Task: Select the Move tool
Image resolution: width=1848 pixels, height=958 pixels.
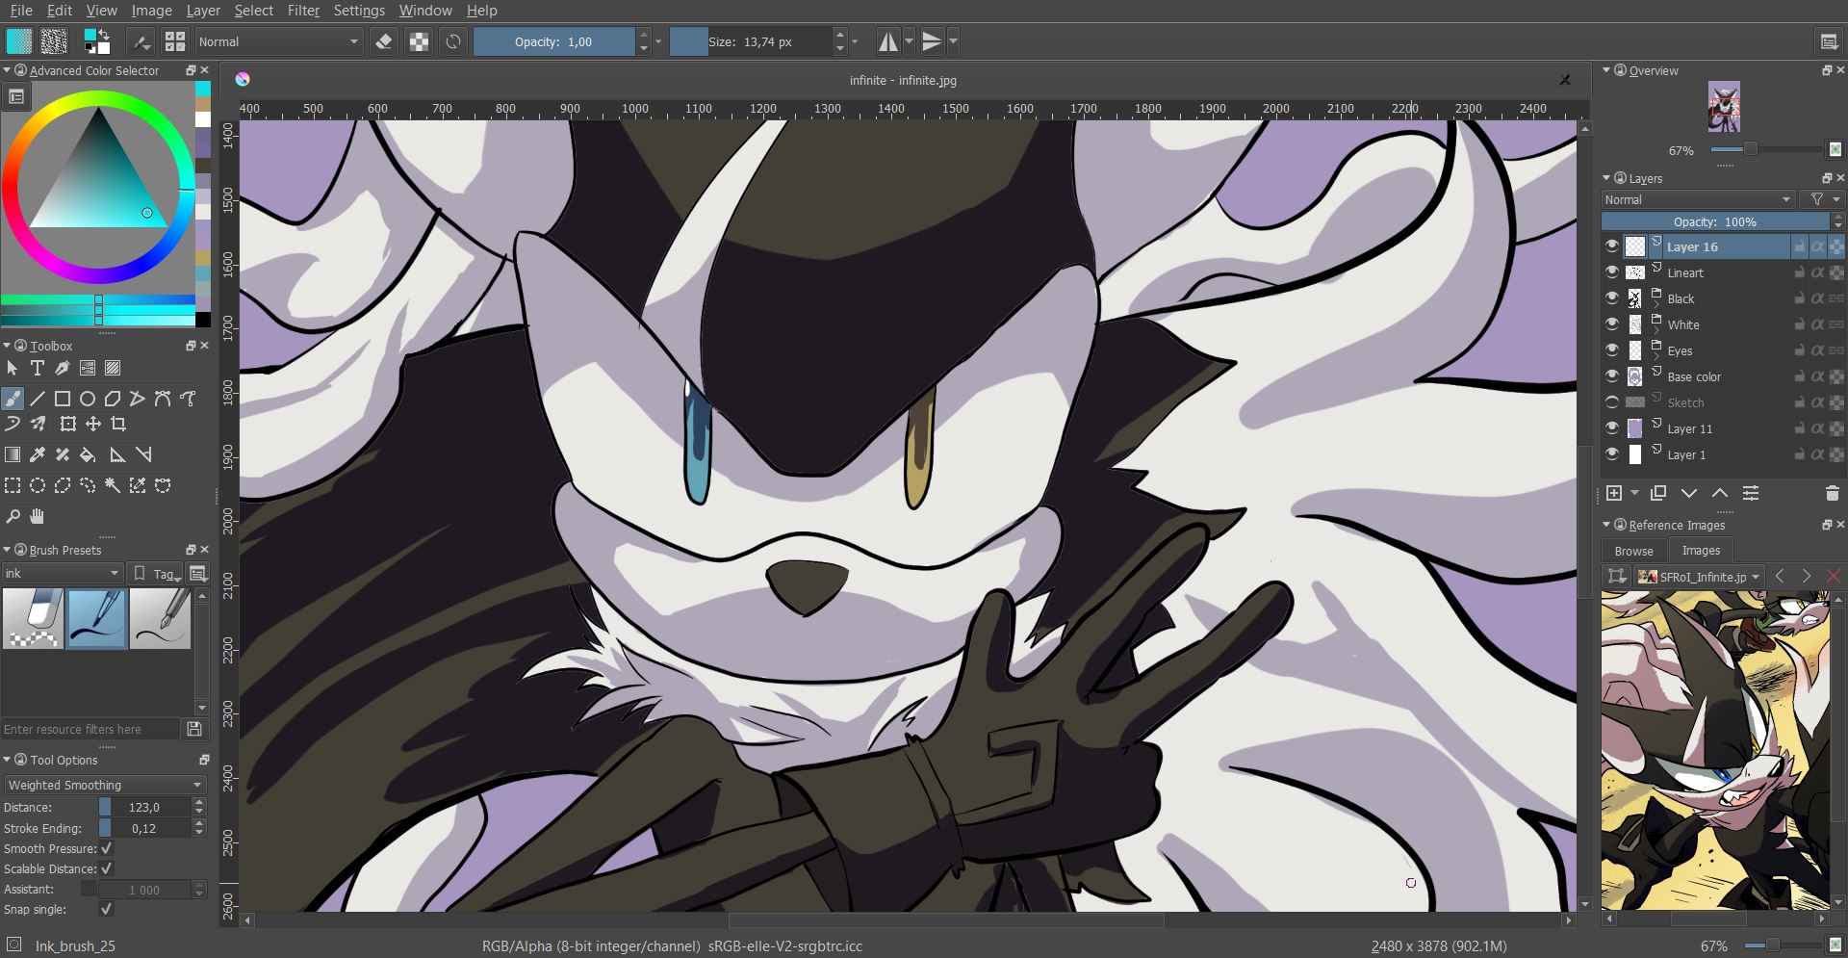Action: [x=93, y=424]
